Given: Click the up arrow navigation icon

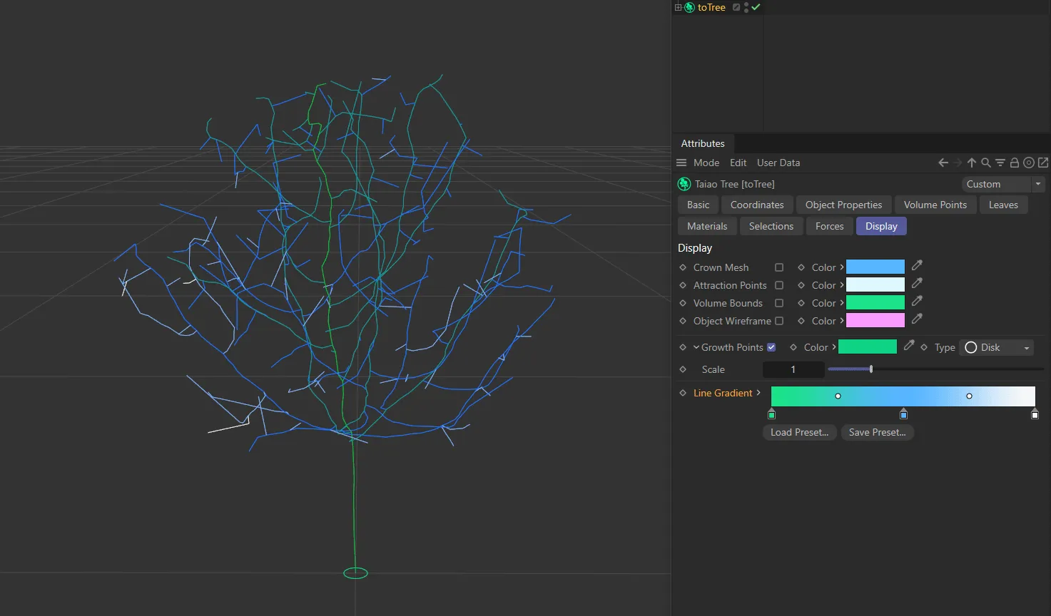Looking at the screenshot, I should [971, 163].
